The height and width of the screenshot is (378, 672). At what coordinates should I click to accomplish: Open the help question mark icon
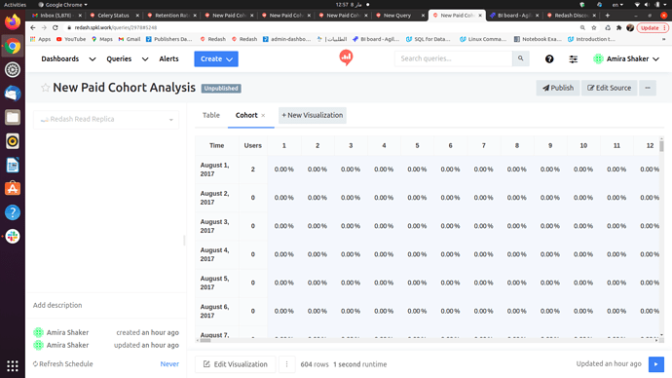point(549,59)
